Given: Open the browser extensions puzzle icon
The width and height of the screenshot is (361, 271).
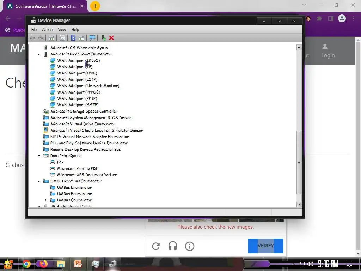Looking at the screenshot, I should 319,18.
